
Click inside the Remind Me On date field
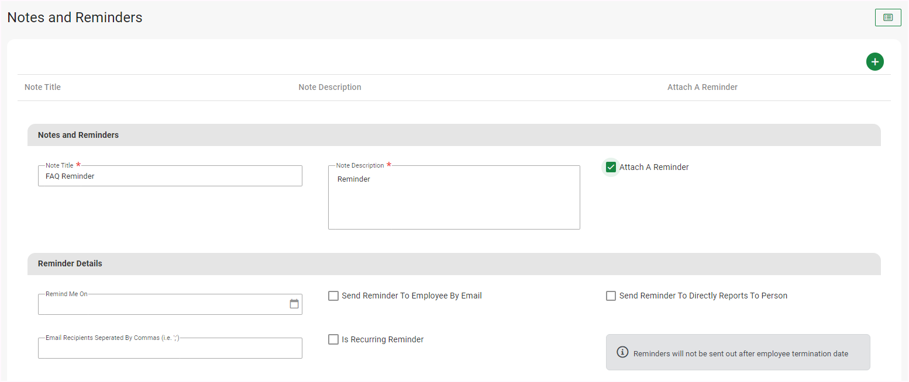(x=161, y=304)
